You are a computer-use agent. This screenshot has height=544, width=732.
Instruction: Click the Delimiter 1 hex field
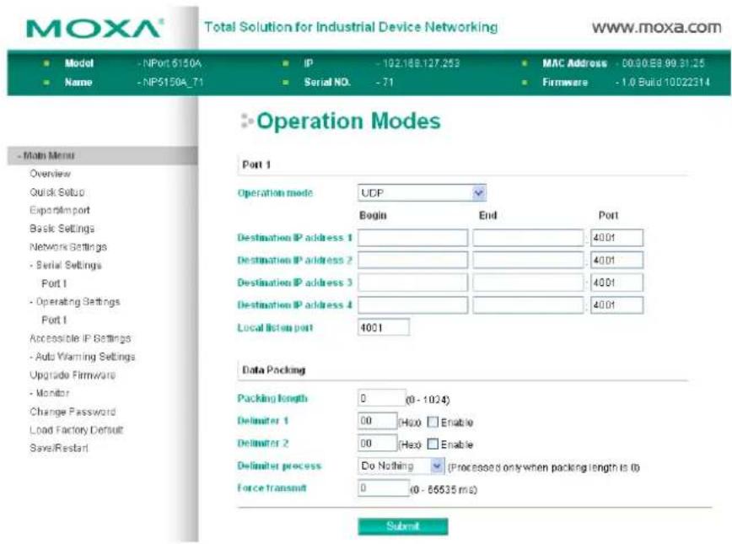tap(377, 421)
